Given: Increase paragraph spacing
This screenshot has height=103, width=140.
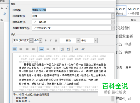Looking at the screenshot, I should [62, 49].
